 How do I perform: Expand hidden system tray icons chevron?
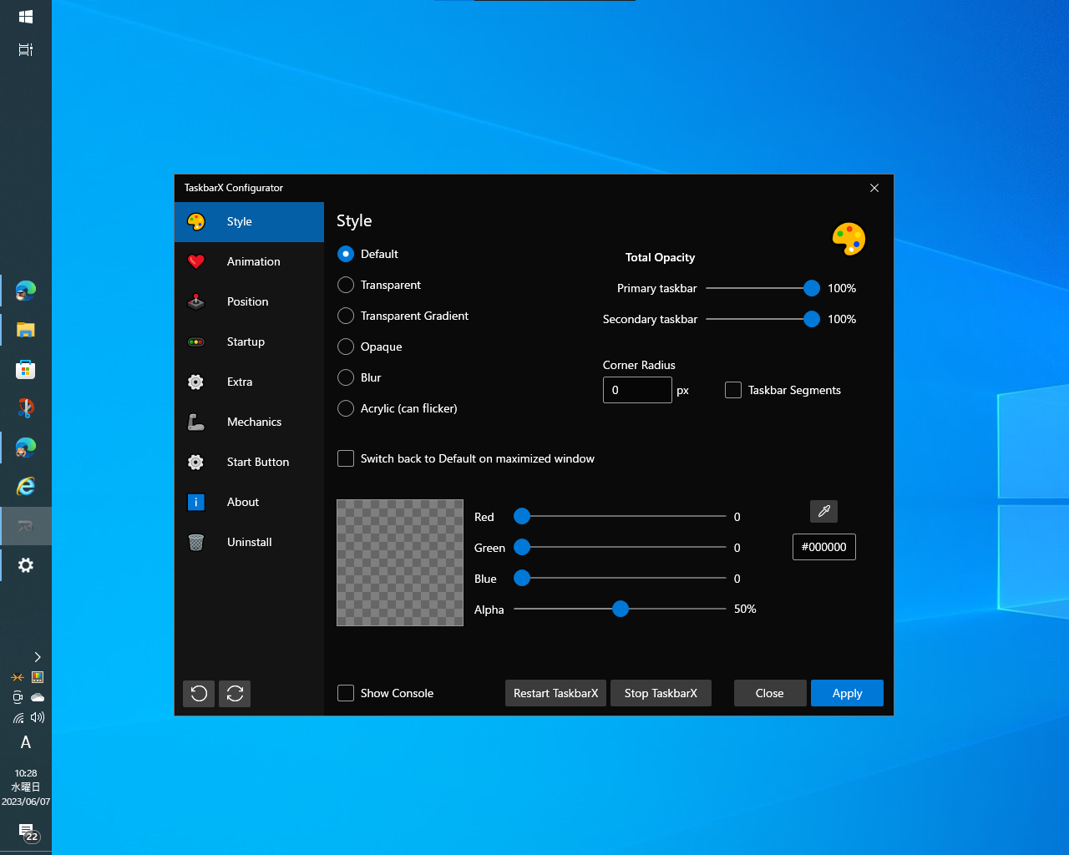point(37,657)
